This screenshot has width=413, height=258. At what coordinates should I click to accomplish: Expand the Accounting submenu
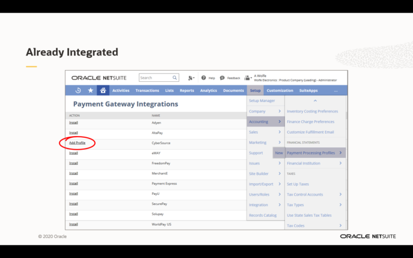pyautogui.click(x=265, y=121)
